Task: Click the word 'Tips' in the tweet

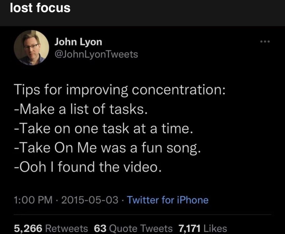Action: point(27,90)
